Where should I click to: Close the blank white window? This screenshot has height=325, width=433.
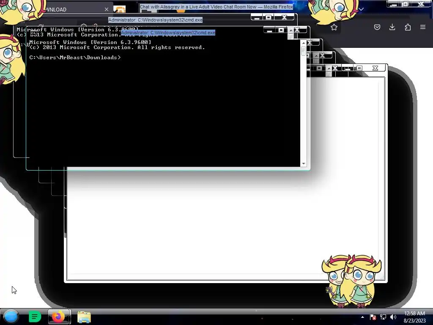click(x=375, y=68)
